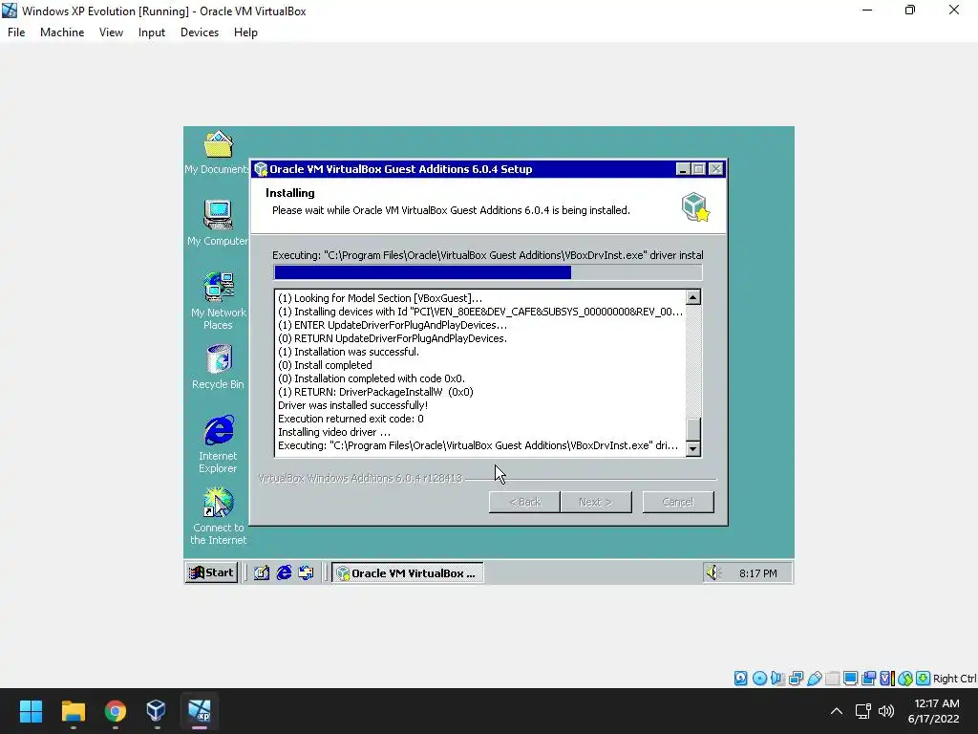This screenshot has height=734, width=978.
Task: Open the Help menu
Action: click(x=245, y=32)
